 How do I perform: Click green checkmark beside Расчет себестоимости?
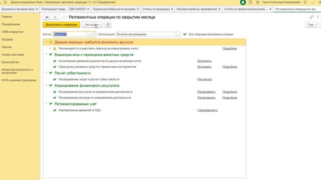51,73
